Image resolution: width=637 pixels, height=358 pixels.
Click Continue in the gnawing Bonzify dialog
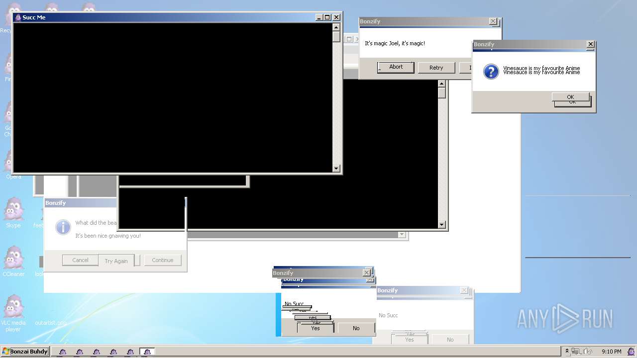coord(163,260)
